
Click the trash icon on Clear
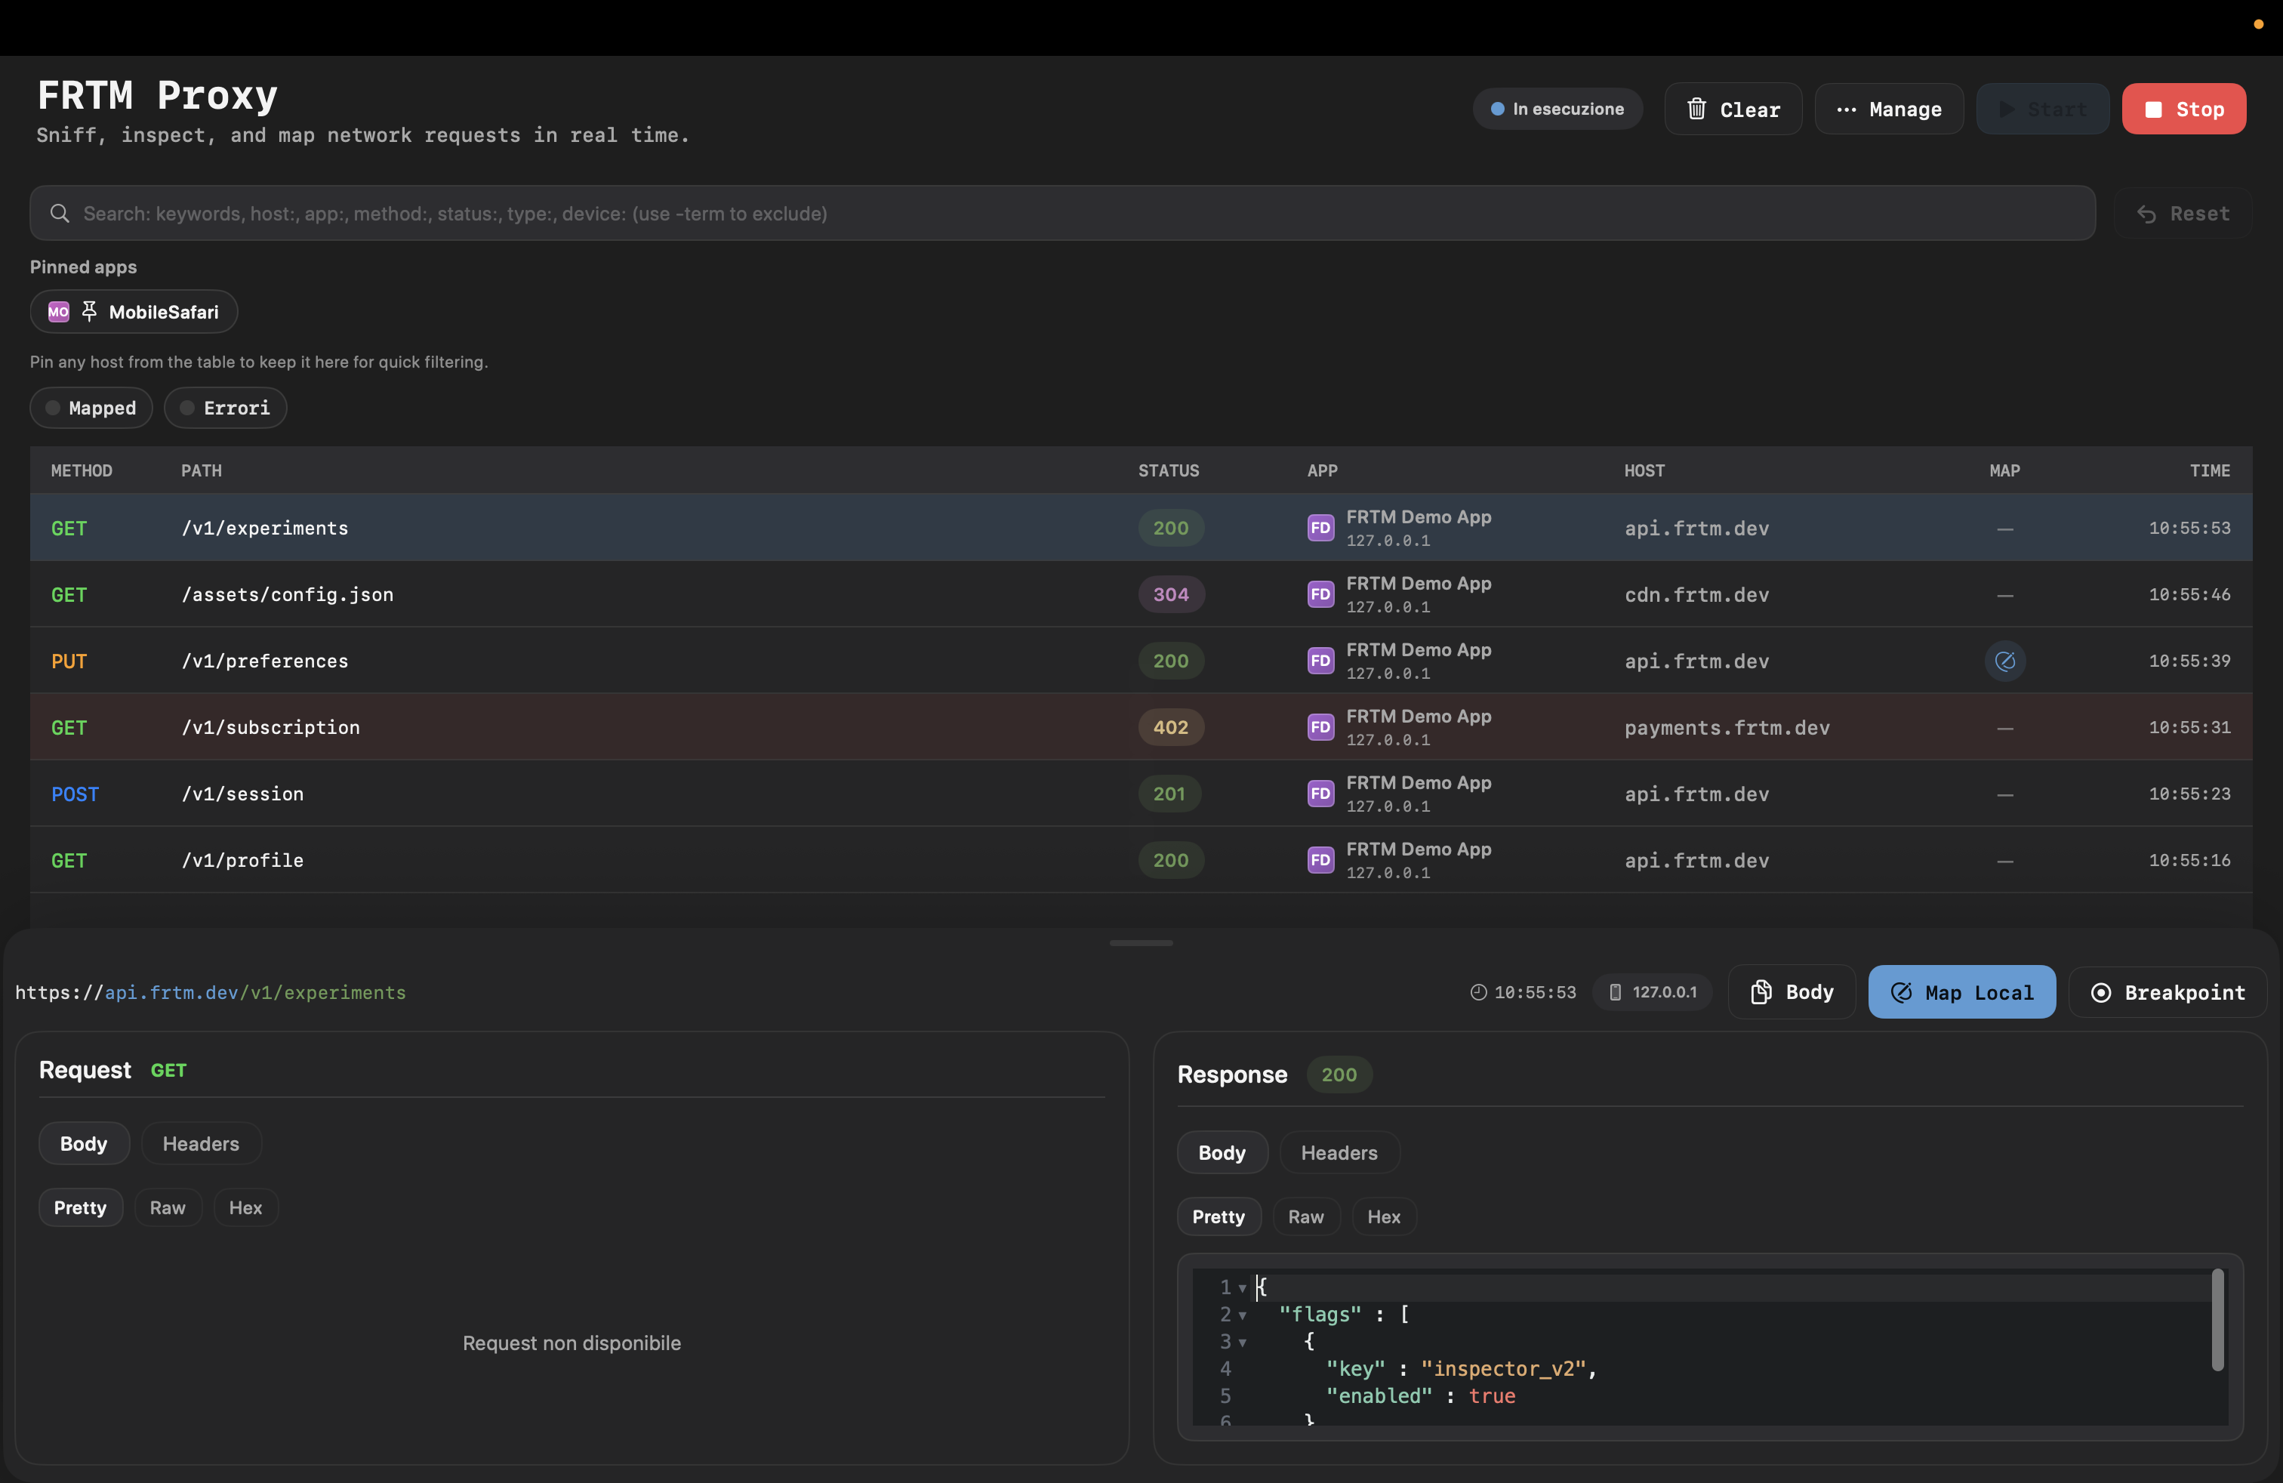pos(1696,109)
